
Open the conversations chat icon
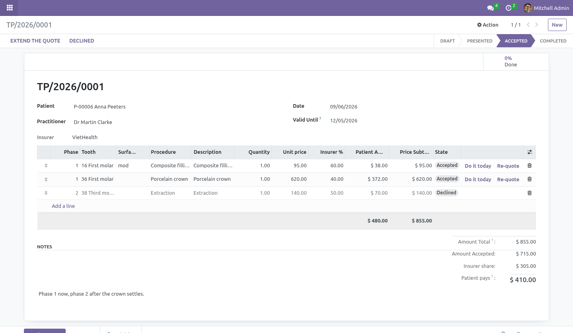click(x=491, y=8)
